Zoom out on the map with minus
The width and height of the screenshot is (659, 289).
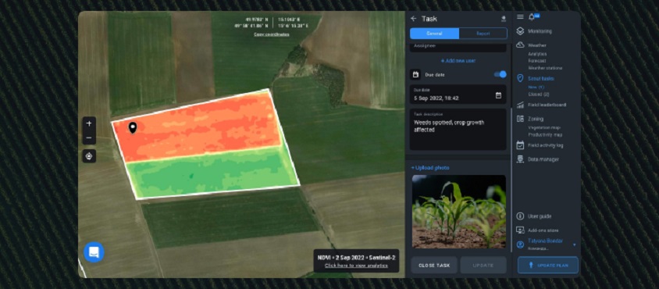pos(89,137)
